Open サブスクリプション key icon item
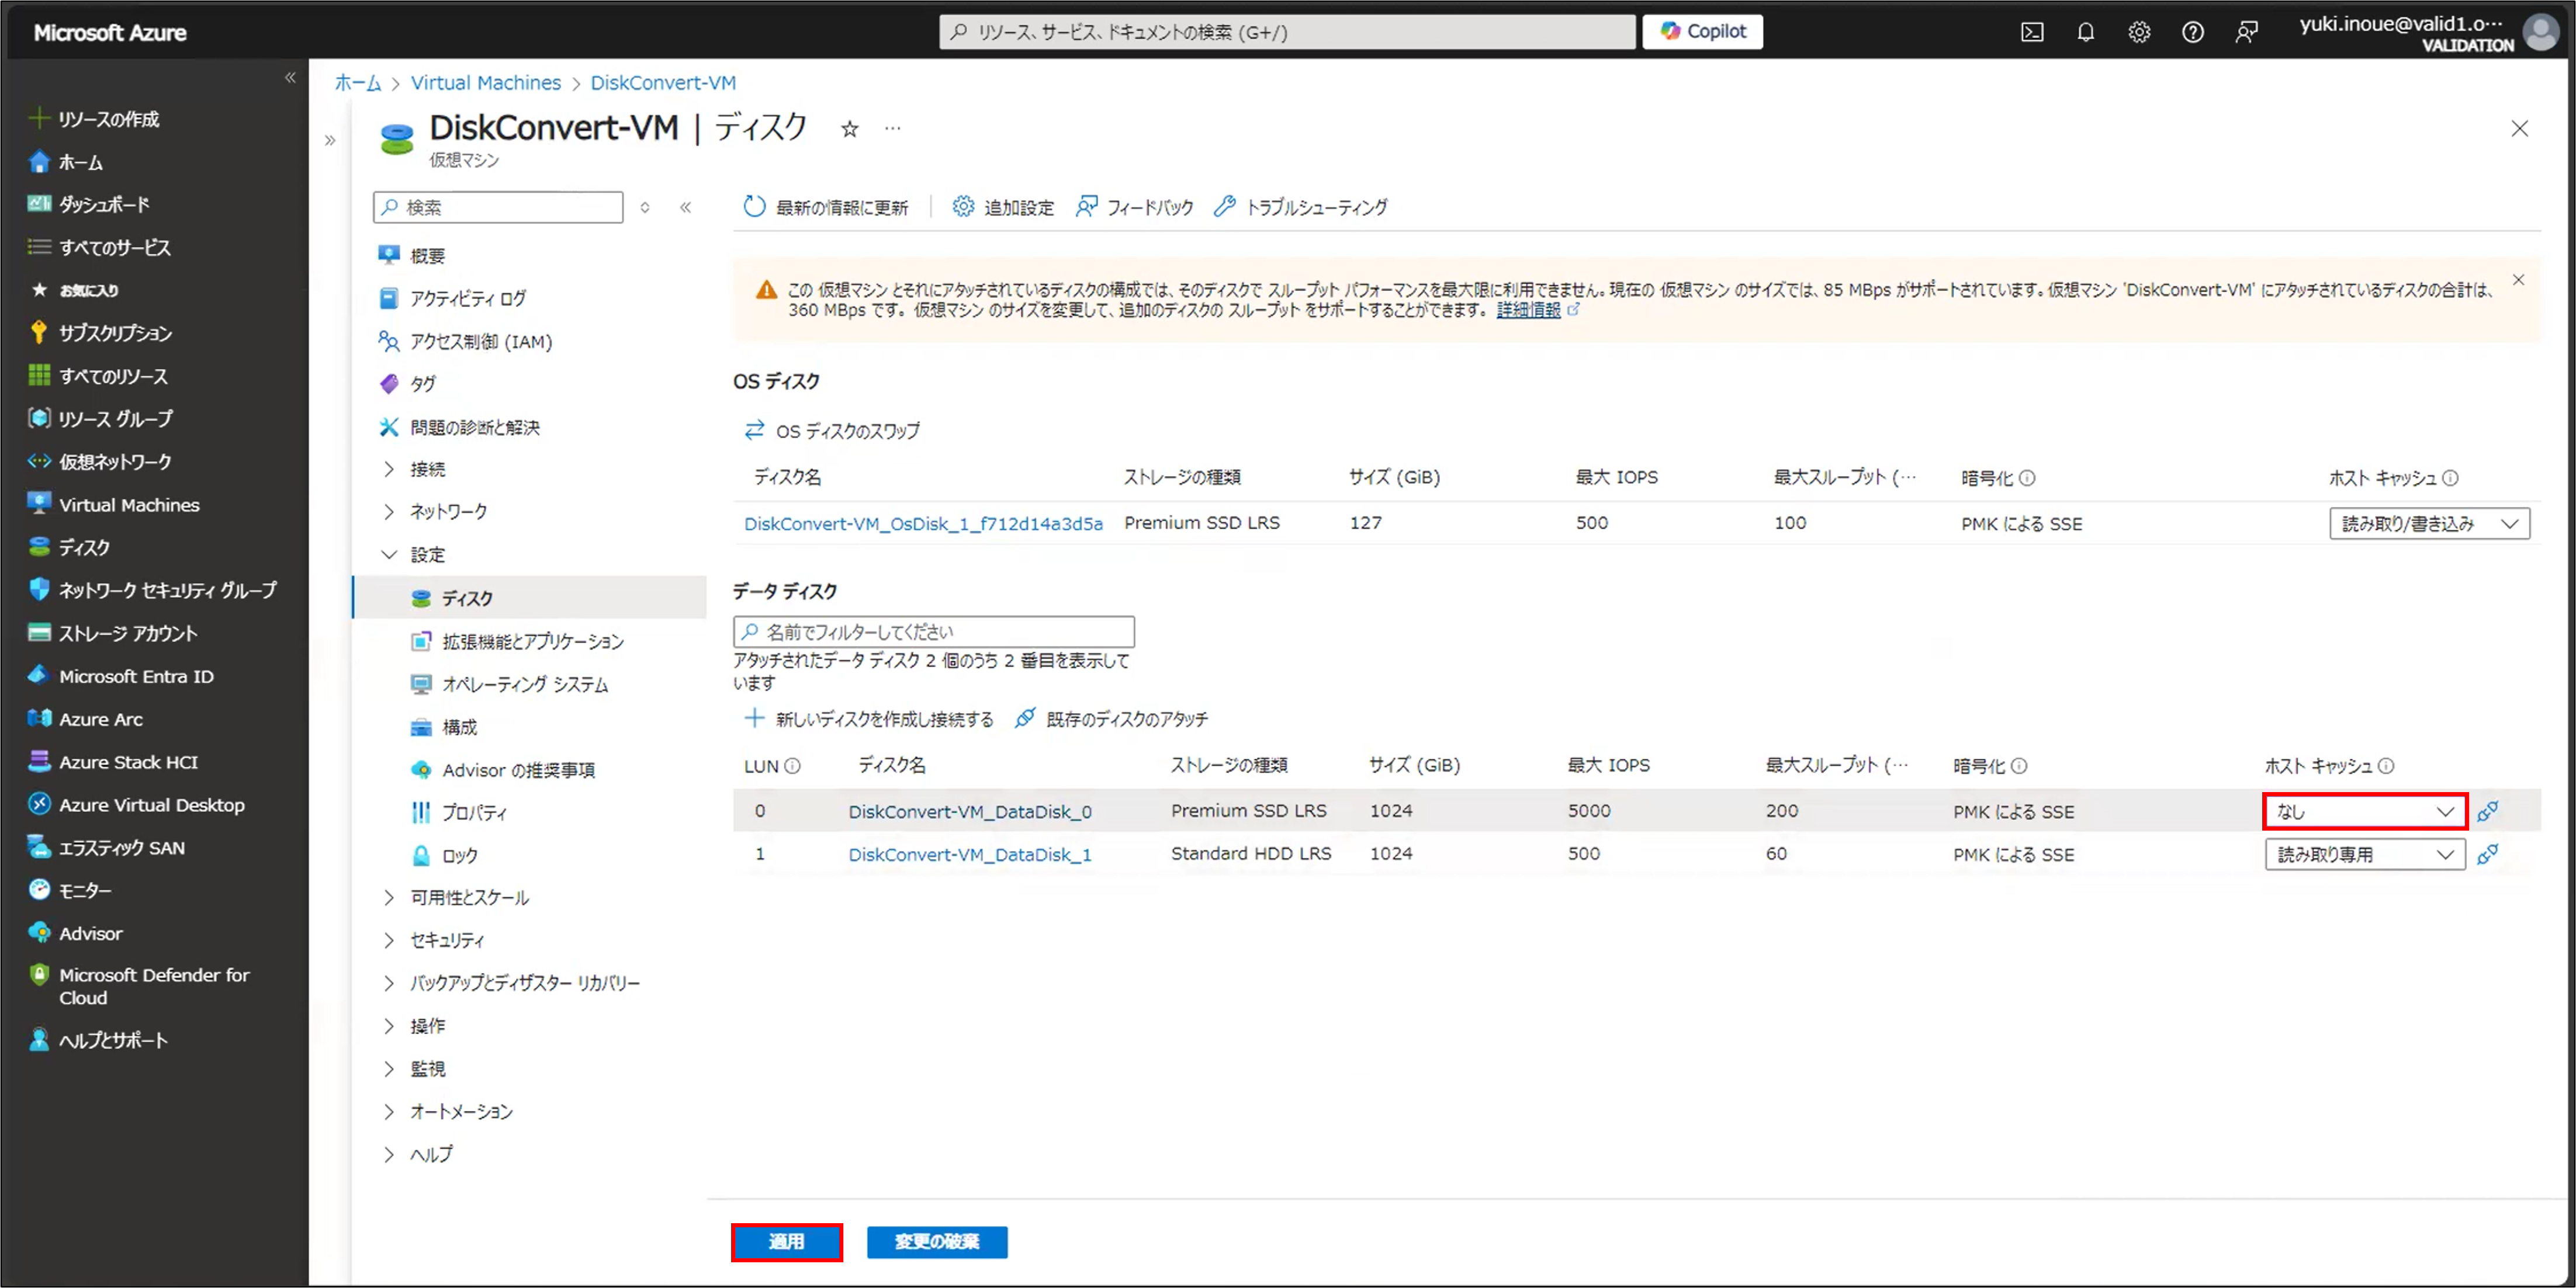This screenshot has width=2576, height=1288. (x=100, y=333)
